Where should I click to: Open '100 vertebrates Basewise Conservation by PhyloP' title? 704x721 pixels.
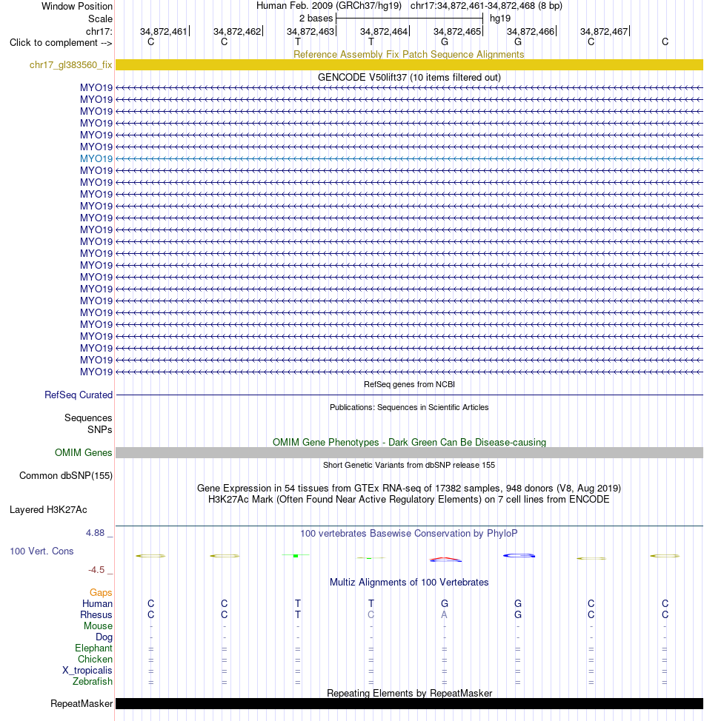coord(409,534)
